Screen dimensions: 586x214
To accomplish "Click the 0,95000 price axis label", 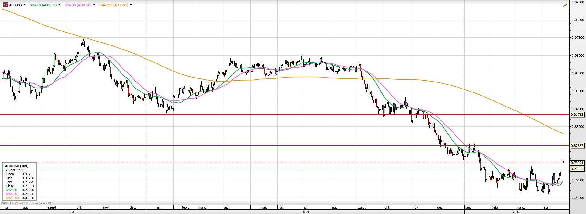I will (578, 56).
